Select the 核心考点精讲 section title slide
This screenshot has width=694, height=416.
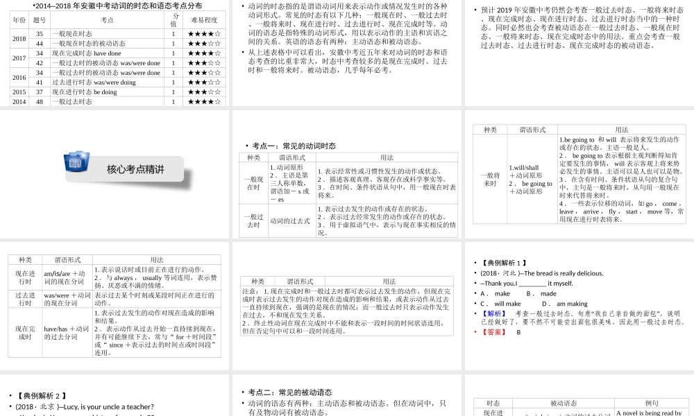[x=115, y=175]
